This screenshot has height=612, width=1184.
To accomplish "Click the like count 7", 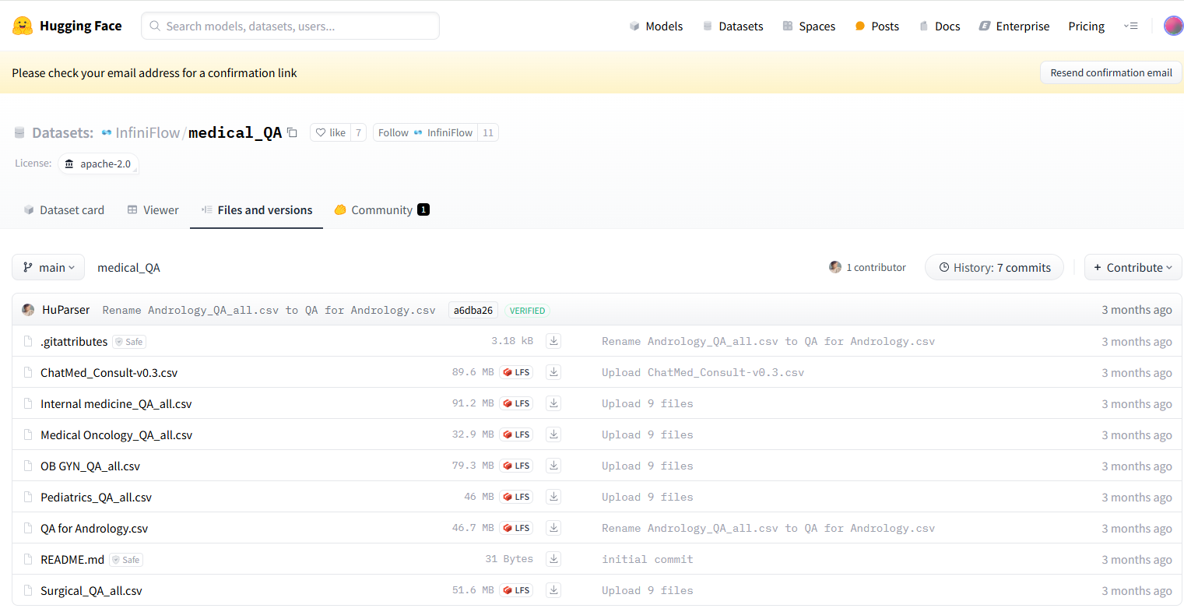I will coord(358,132).
